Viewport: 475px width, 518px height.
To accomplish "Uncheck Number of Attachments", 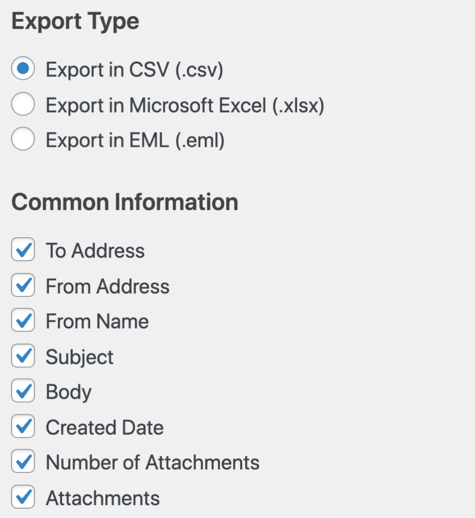I will 23,461.
